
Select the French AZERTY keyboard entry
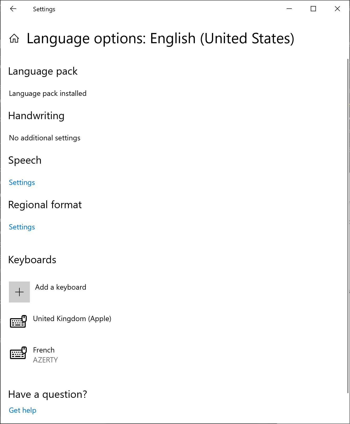pyautogui.click(x=45, y=354)
